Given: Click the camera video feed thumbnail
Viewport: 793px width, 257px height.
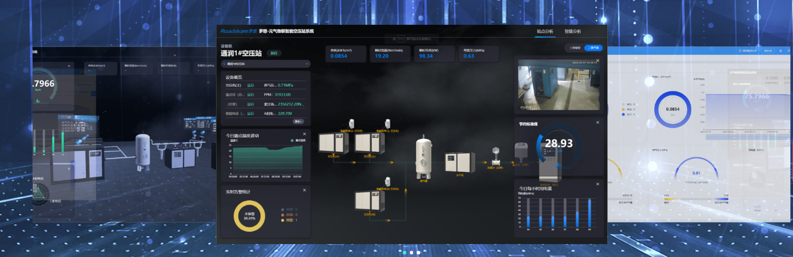Looking at the screenshot, I should tap(559, 85).
